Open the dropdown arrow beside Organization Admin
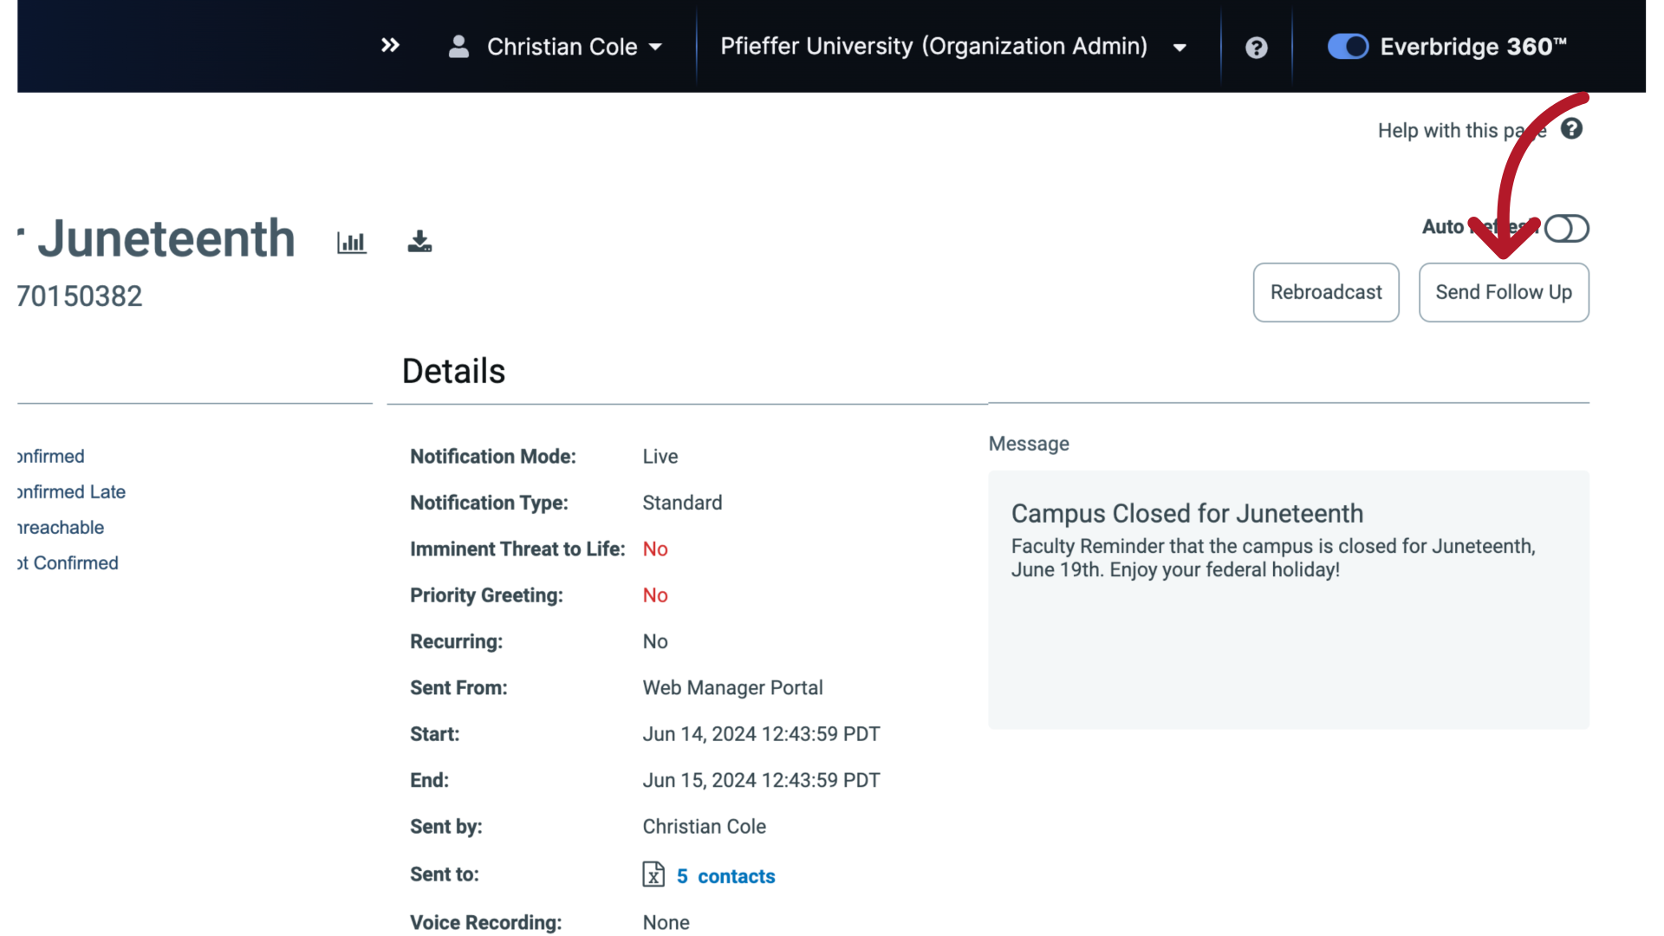The image size is (1664, 936). click(1180, 48)
